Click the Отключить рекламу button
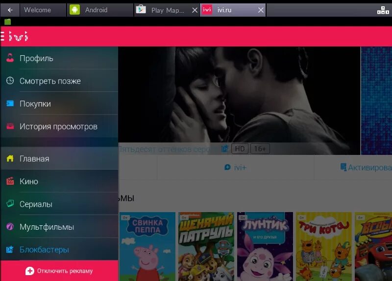392x281 pixels. click(59, 271)
